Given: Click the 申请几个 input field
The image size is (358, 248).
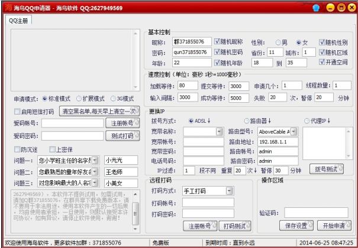Looking at the screenshot, I should point(292,86).
